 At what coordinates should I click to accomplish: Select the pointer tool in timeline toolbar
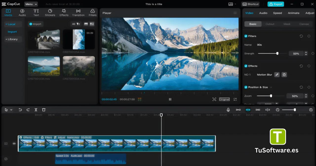pos(6,110)
